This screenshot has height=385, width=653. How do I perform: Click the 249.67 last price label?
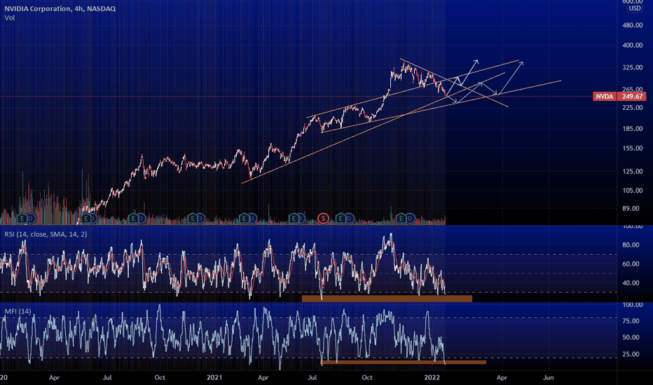[632, 97]
